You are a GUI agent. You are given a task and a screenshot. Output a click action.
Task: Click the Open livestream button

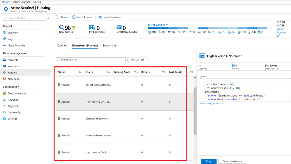pos(232,161)
